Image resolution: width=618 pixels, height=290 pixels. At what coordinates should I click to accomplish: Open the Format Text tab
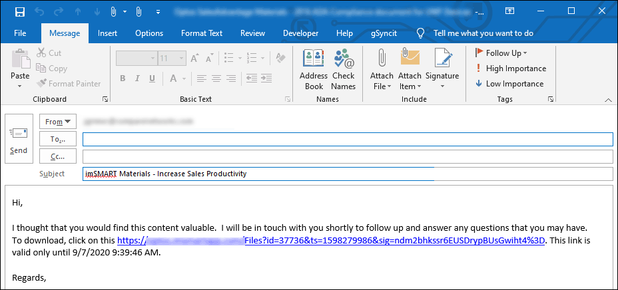(202, 33)
